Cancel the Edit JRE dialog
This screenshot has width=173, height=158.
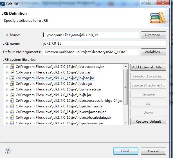pos(153,151)
